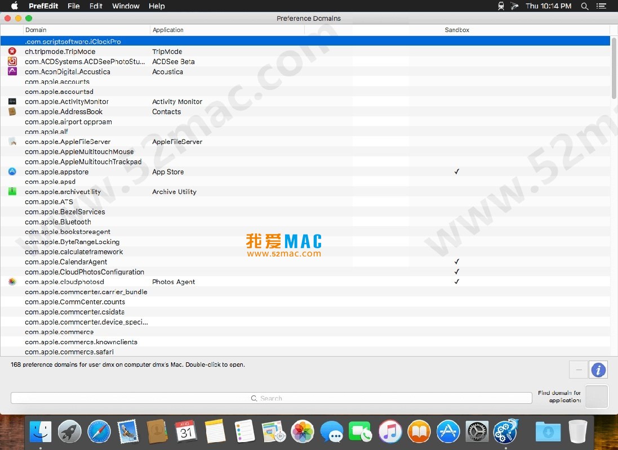
Task: Open Safari from the Dock
Action: 99,432
